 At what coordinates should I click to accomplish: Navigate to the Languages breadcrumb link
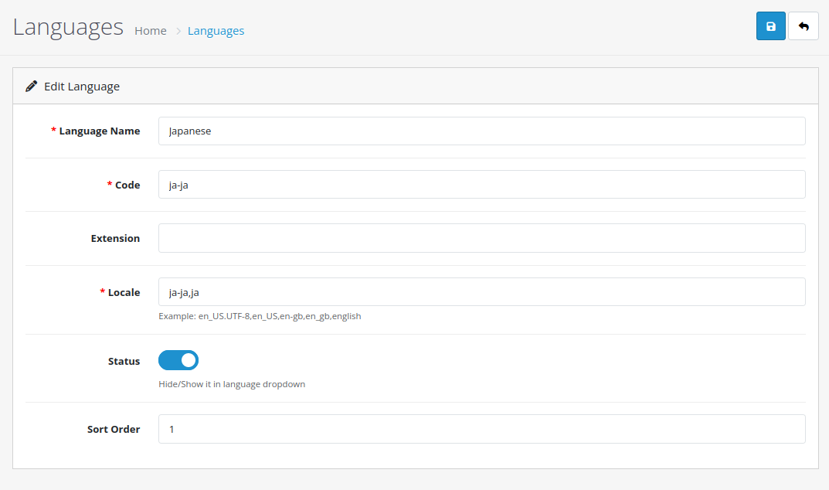(x=216, y=31)
